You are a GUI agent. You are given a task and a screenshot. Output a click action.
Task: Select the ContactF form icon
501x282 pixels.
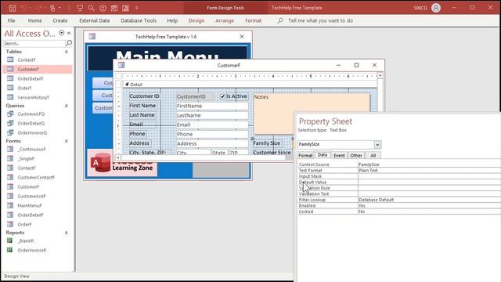click(x=10, y=168)
